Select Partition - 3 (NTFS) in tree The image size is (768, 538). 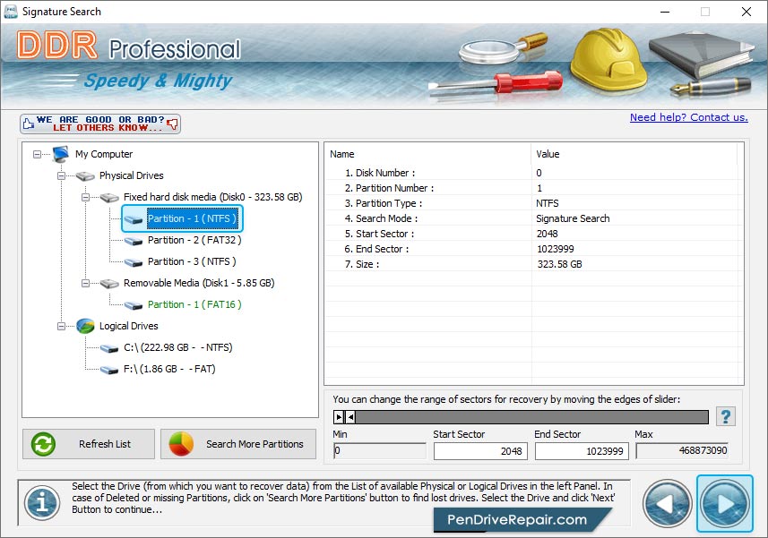[192, 261]
